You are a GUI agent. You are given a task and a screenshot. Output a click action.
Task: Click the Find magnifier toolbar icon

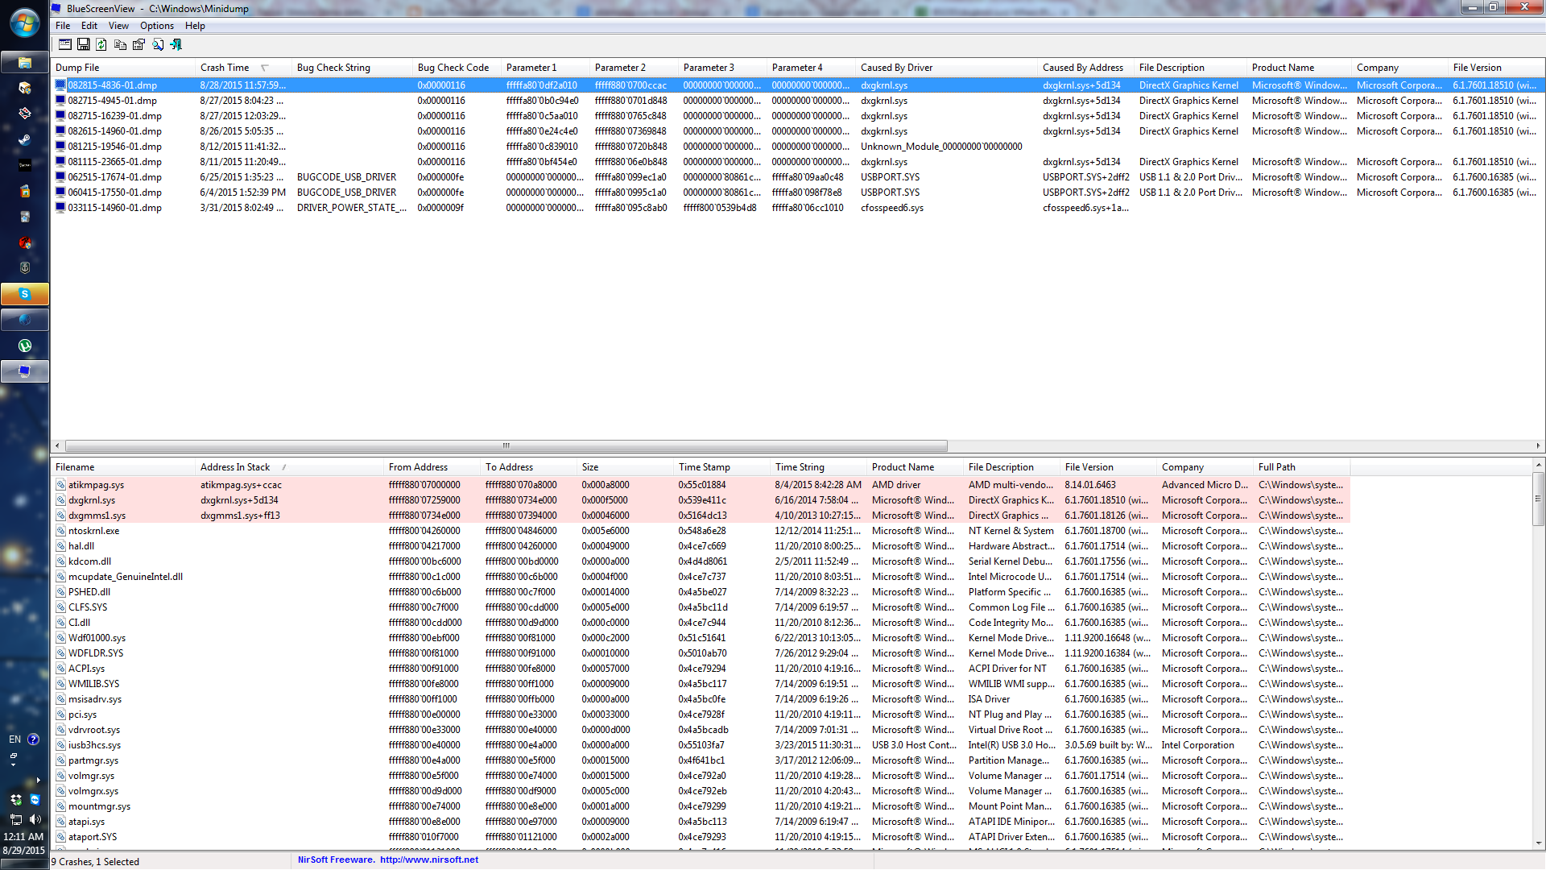click(x=158, y=45)
